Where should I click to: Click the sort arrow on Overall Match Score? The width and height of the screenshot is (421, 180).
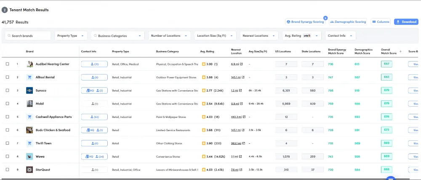click(x=401, y=51)
